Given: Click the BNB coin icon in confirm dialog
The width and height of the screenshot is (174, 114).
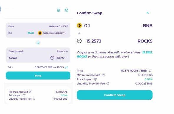Looking at the screenshot, I should 79,25.
